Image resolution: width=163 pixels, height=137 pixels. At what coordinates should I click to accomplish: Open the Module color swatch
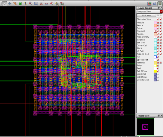(155, 23)
